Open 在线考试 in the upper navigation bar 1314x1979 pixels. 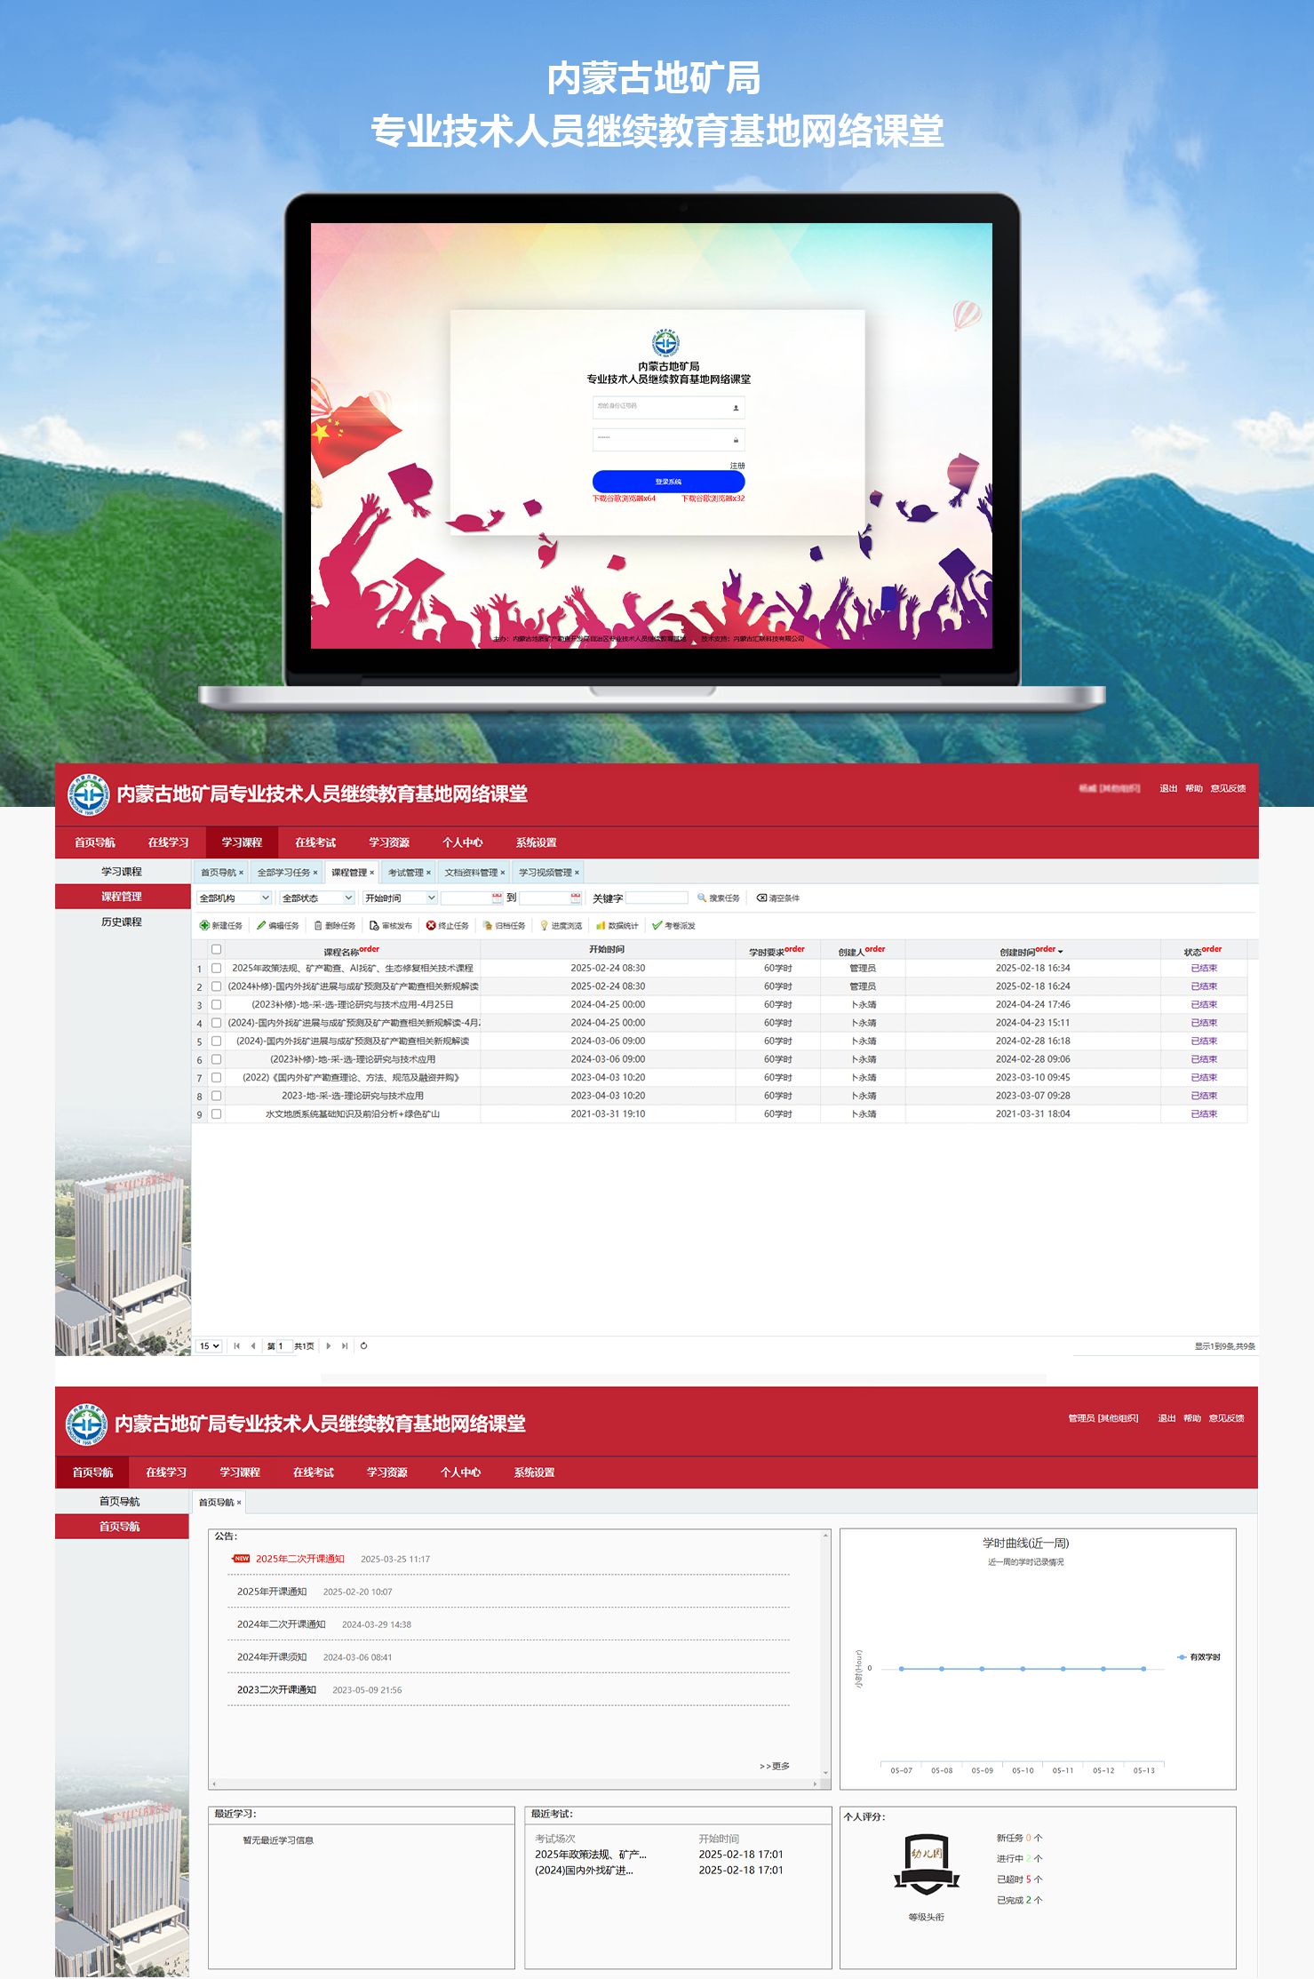[315, 842]
